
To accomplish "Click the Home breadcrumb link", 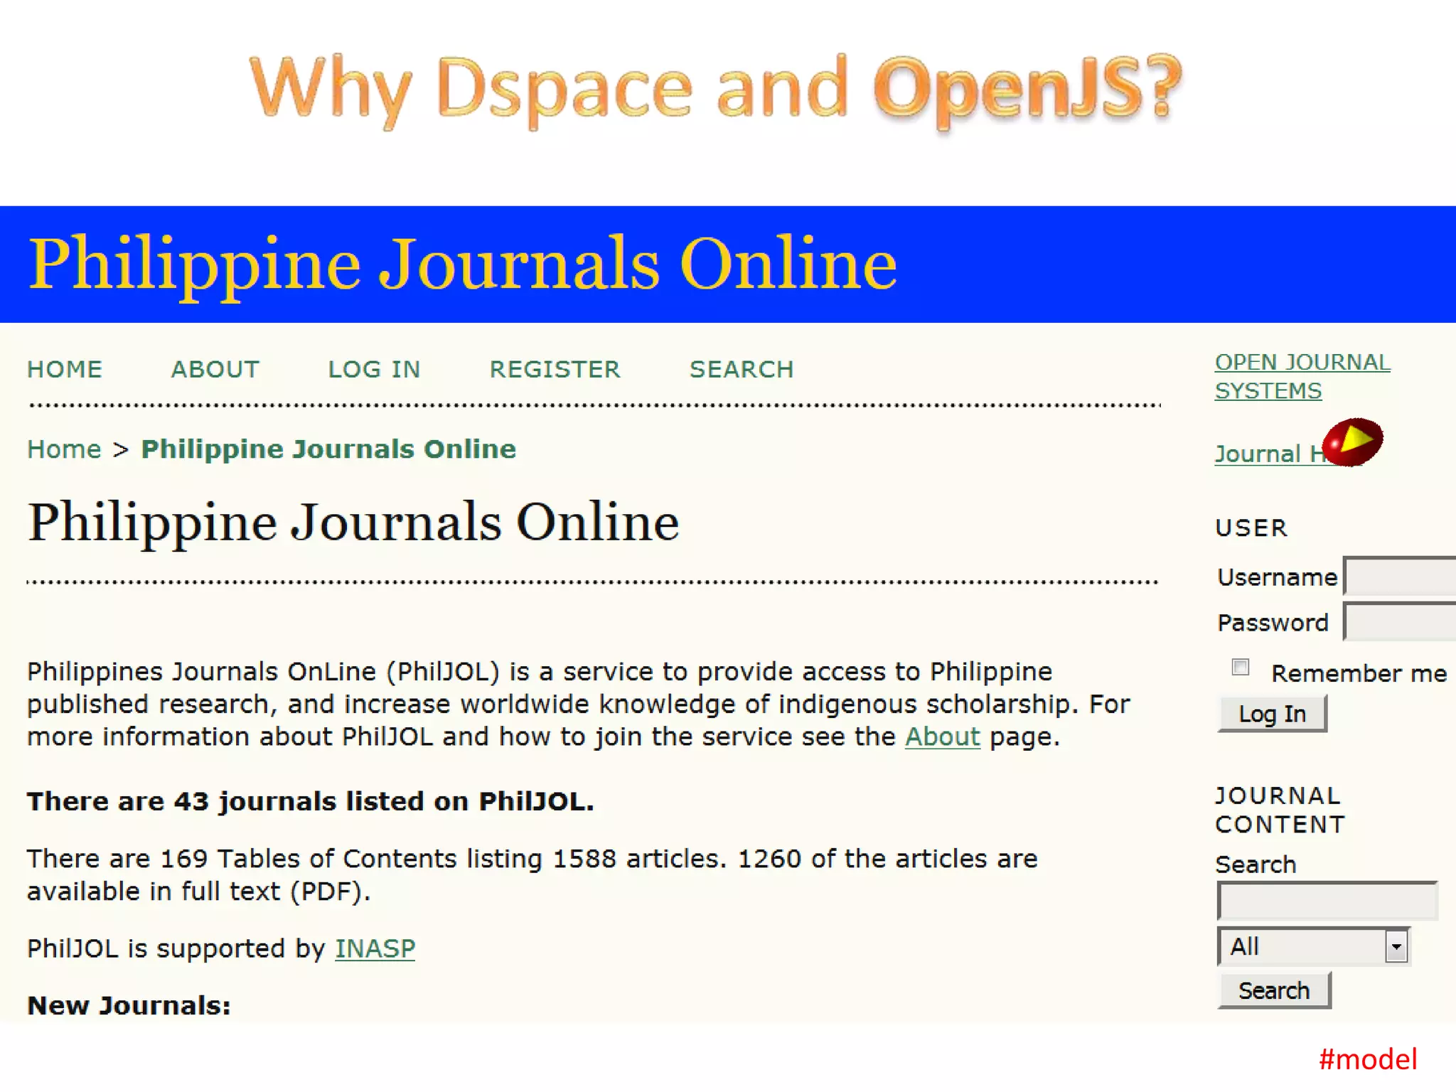I will 64,449.
